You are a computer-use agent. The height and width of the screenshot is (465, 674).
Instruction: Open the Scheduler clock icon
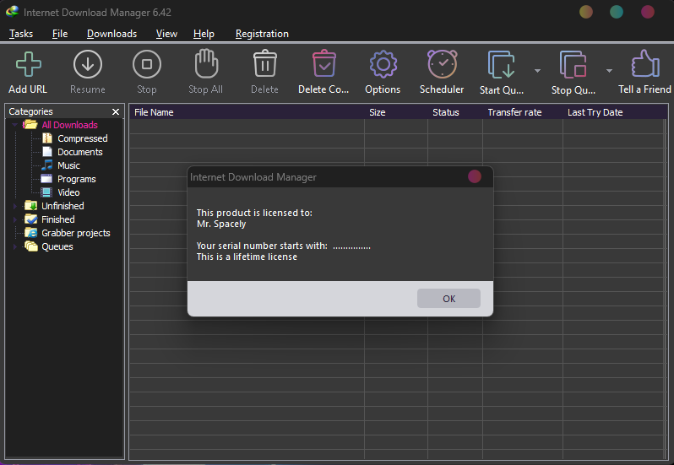click(x=443, y=64)
